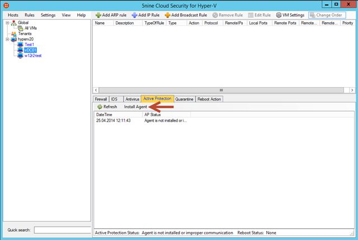Screen dimensions: 358x240
Task: Click the Remove Rule icon
Action: (215, 15)
